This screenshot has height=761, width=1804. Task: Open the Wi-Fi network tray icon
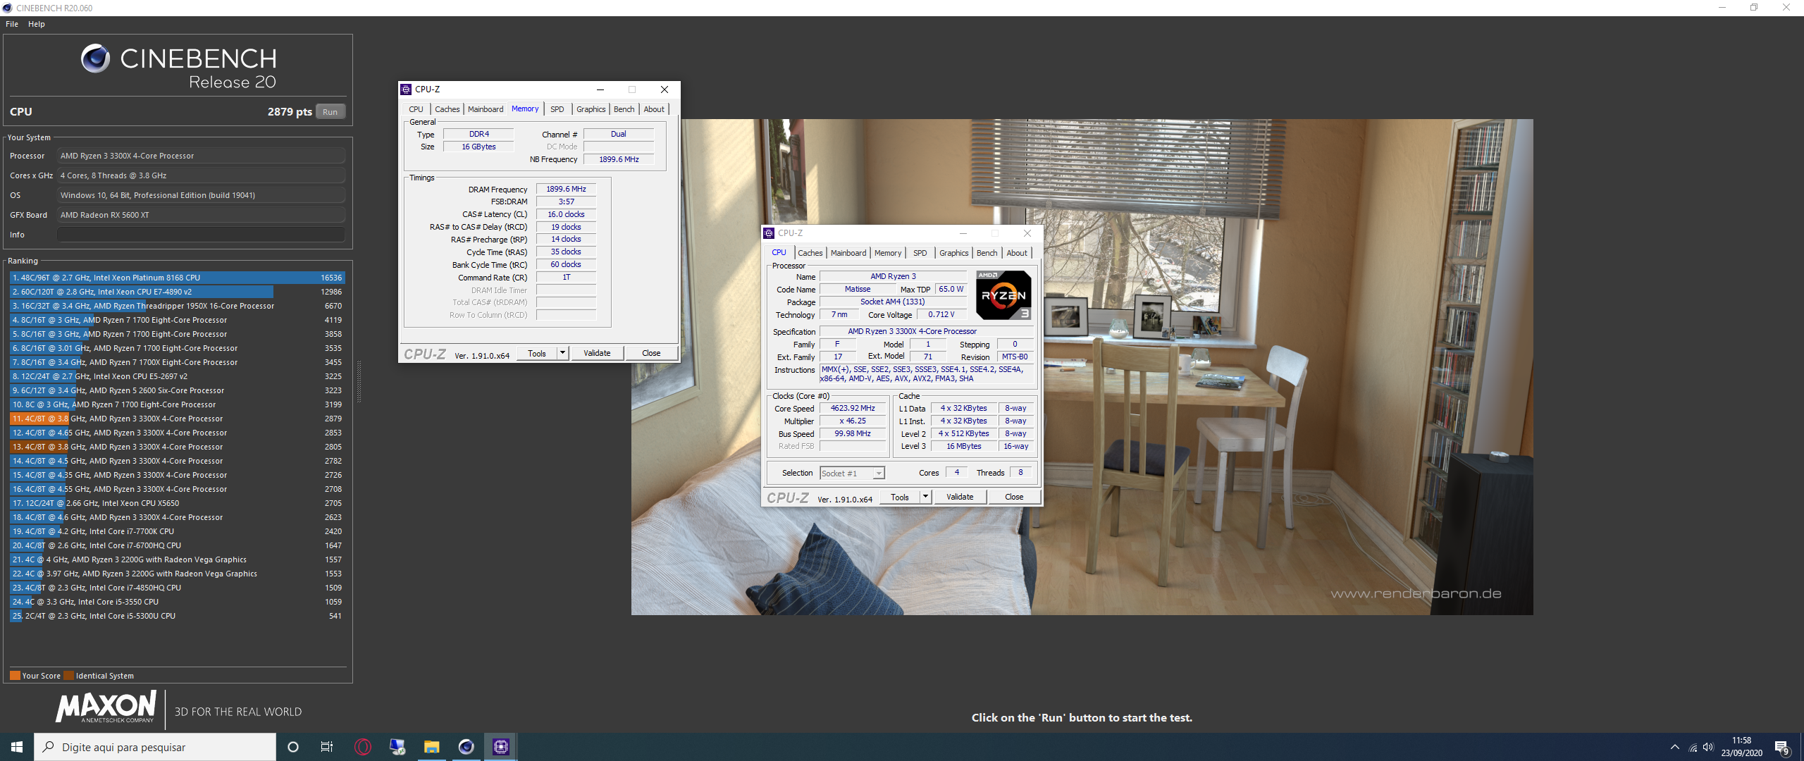1693,748
